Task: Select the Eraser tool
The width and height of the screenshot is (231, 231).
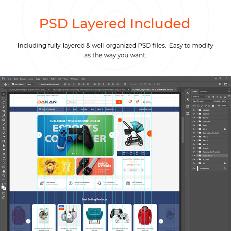Action: [4, 137]
